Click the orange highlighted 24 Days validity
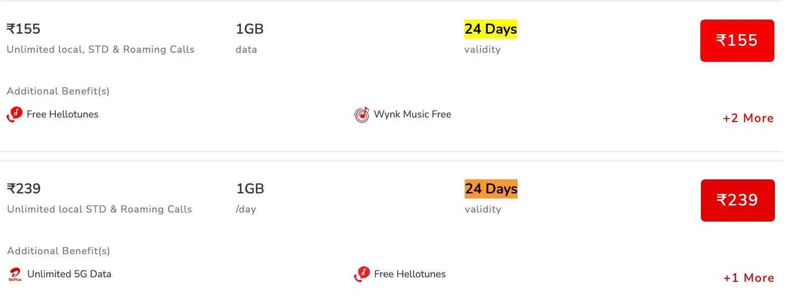790x307 pixels. tap(491, 189)
